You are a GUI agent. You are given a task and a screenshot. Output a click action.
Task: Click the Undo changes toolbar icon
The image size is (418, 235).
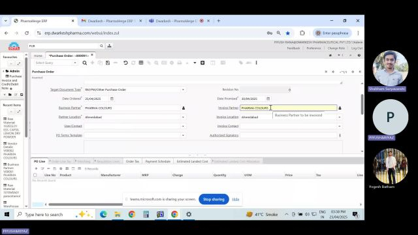pos(125,63)
